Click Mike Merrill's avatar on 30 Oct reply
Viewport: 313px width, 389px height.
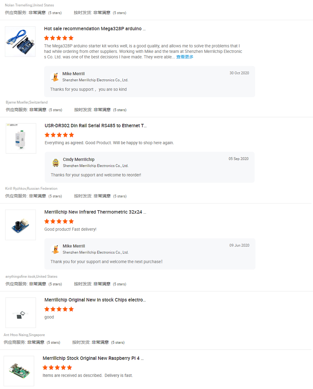[x=55, y=77]
